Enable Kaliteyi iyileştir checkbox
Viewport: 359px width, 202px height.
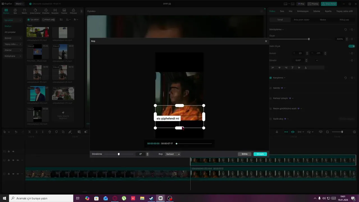[x=271, y=98]
